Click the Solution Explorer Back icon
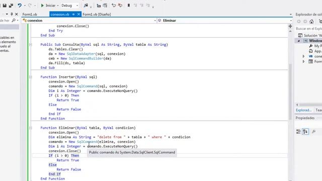The width and height of the screenshot is (322, 181). [299, 21]
